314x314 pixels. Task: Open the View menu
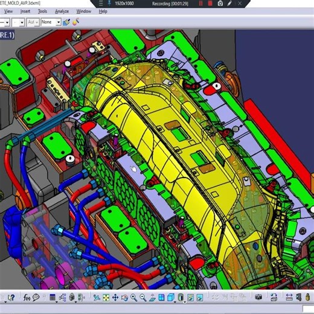click(x=8, y=11)
